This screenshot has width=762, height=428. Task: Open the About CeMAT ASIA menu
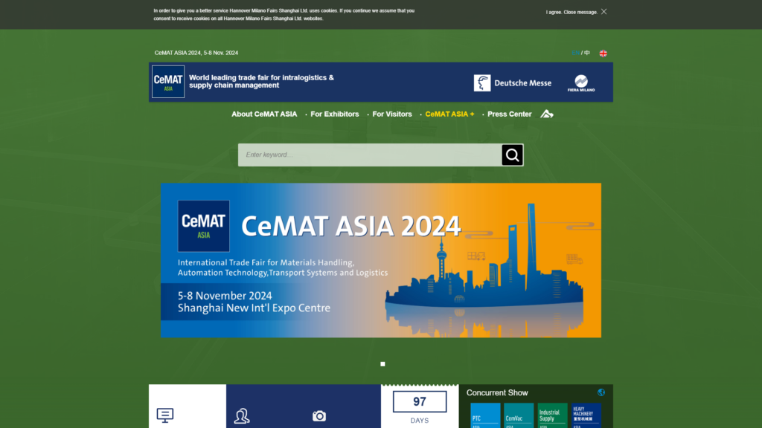coord(264,114)
